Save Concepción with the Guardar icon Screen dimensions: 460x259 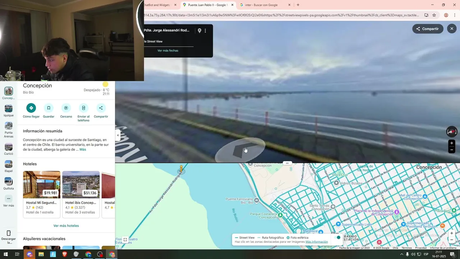click(x=49, y=108)
